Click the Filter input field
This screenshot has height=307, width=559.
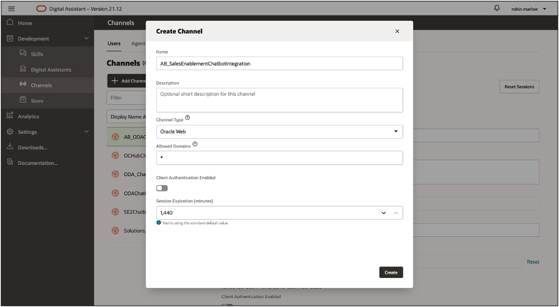(126, 98)
